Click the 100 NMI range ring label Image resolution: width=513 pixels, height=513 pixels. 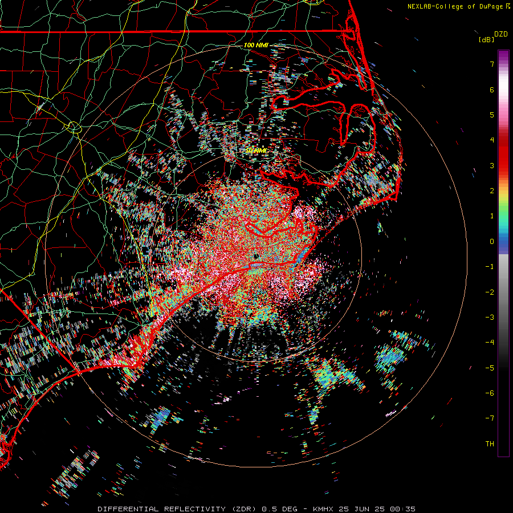(256, 45)
